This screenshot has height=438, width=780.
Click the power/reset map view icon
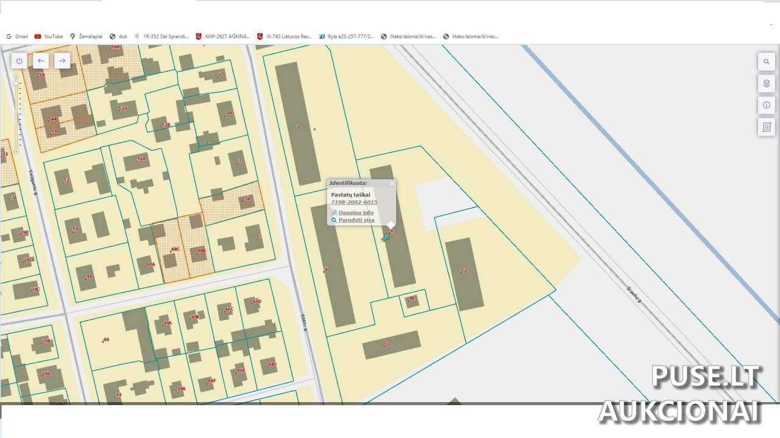19,61
